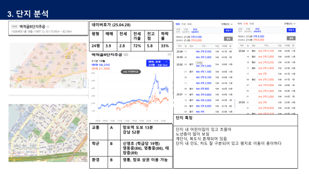Select 매매 tab in right transaction panel
The image size is (309, 174).
click(x=239, y=24)
